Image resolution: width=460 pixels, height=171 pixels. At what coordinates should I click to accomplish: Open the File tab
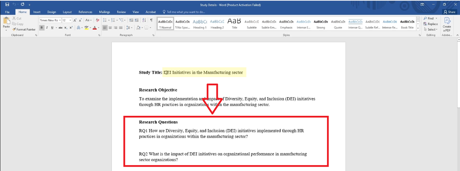coord(7,12)
